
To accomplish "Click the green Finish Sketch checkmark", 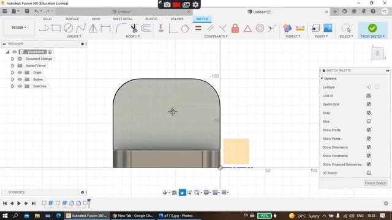I will click(x=372, y=28).
